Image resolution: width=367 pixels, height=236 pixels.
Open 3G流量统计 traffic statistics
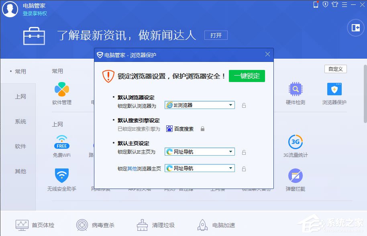[295, 145]
